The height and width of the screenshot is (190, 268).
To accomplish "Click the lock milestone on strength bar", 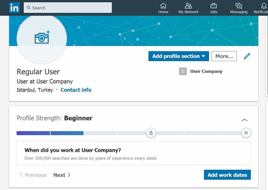I will tap(151, 133).
